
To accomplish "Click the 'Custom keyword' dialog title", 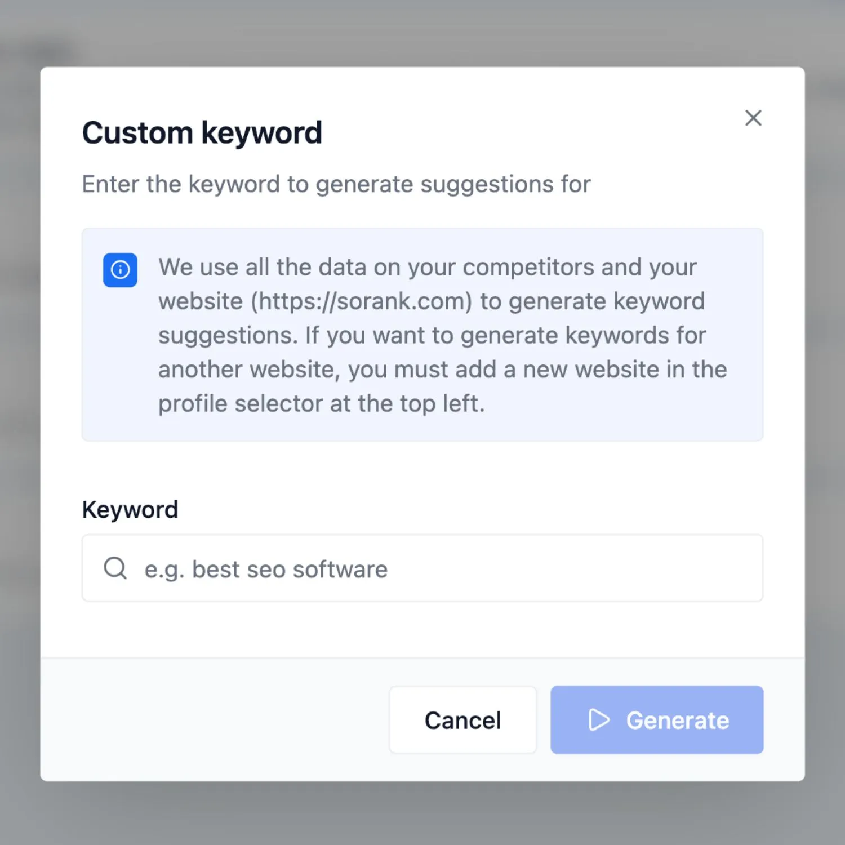I will (x=202, y=133).
